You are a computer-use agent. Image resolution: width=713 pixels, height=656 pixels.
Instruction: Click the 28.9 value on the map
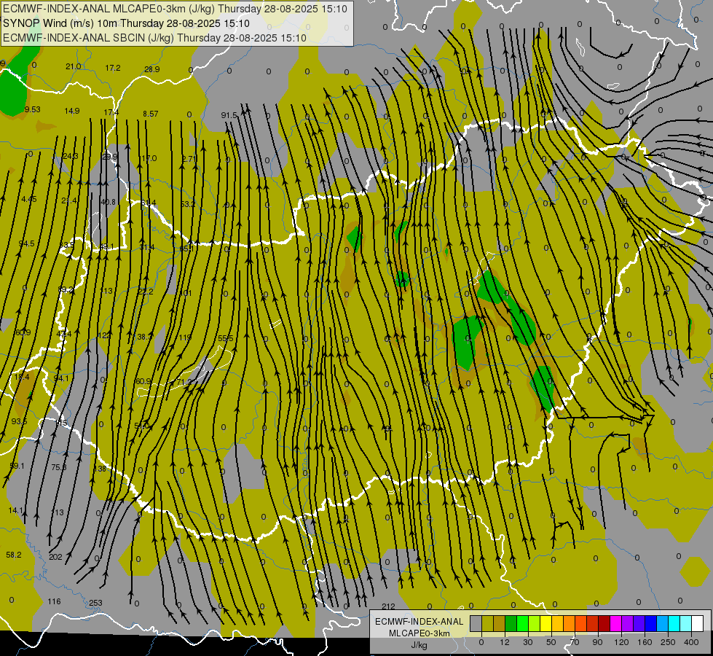pos(152,69)
